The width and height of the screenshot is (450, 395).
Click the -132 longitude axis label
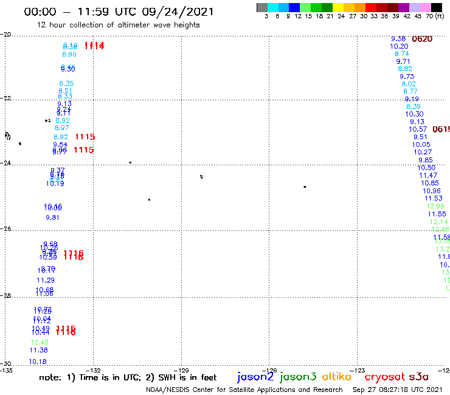[x=94, y=370]
